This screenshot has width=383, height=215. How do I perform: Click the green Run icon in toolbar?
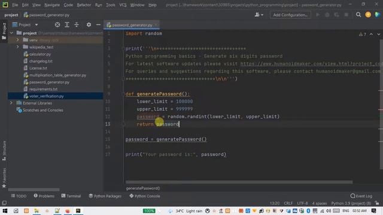tap(318, 15)
